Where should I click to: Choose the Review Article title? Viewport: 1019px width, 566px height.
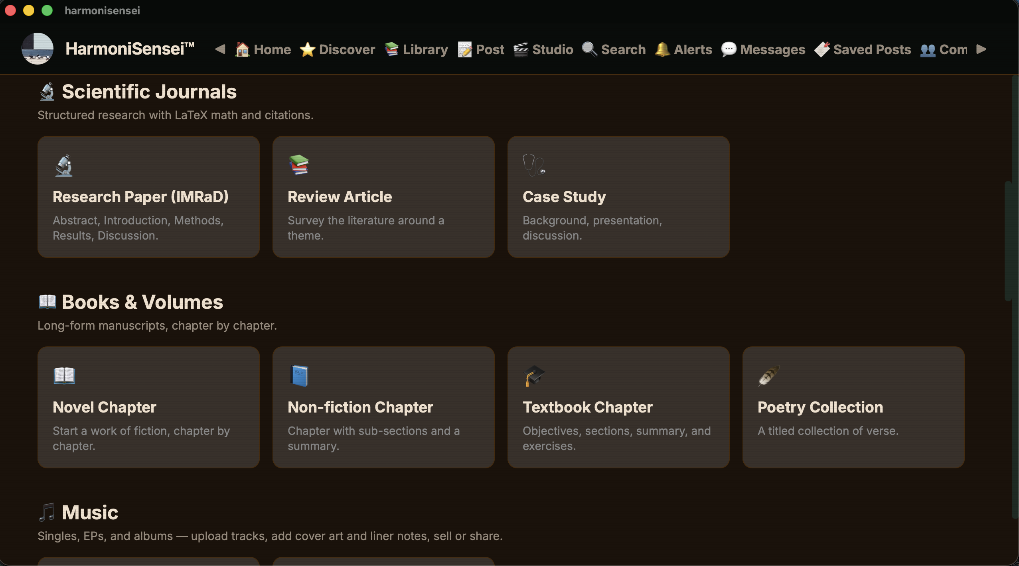[x=340, y=197]
